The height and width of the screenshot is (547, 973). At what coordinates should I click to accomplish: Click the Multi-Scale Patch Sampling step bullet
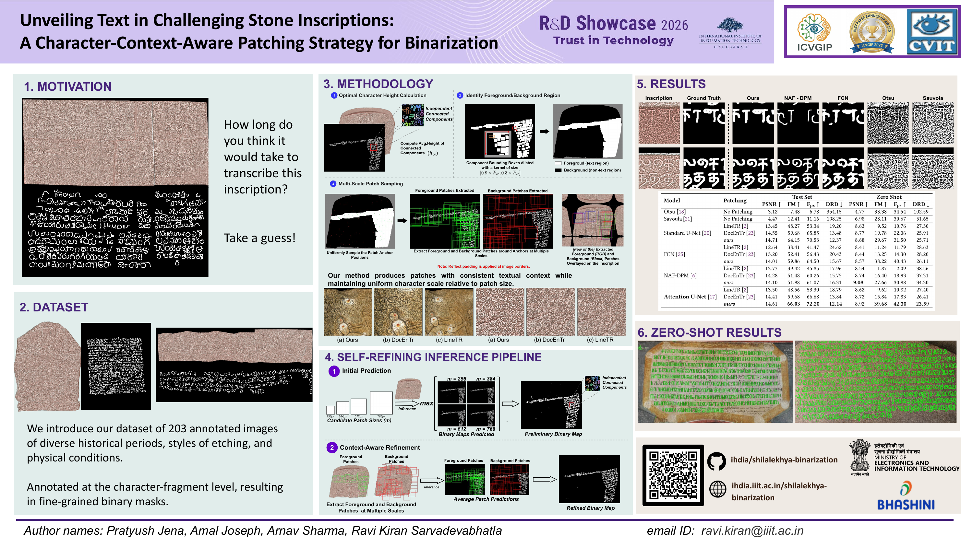point(333,184)
